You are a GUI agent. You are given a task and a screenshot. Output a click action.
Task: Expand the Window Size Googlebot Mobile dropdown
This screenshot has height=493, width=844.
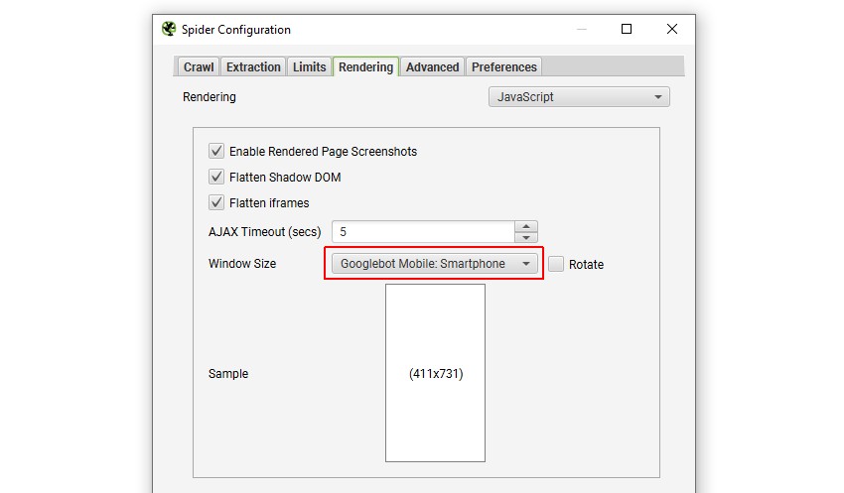pos(434,264)
